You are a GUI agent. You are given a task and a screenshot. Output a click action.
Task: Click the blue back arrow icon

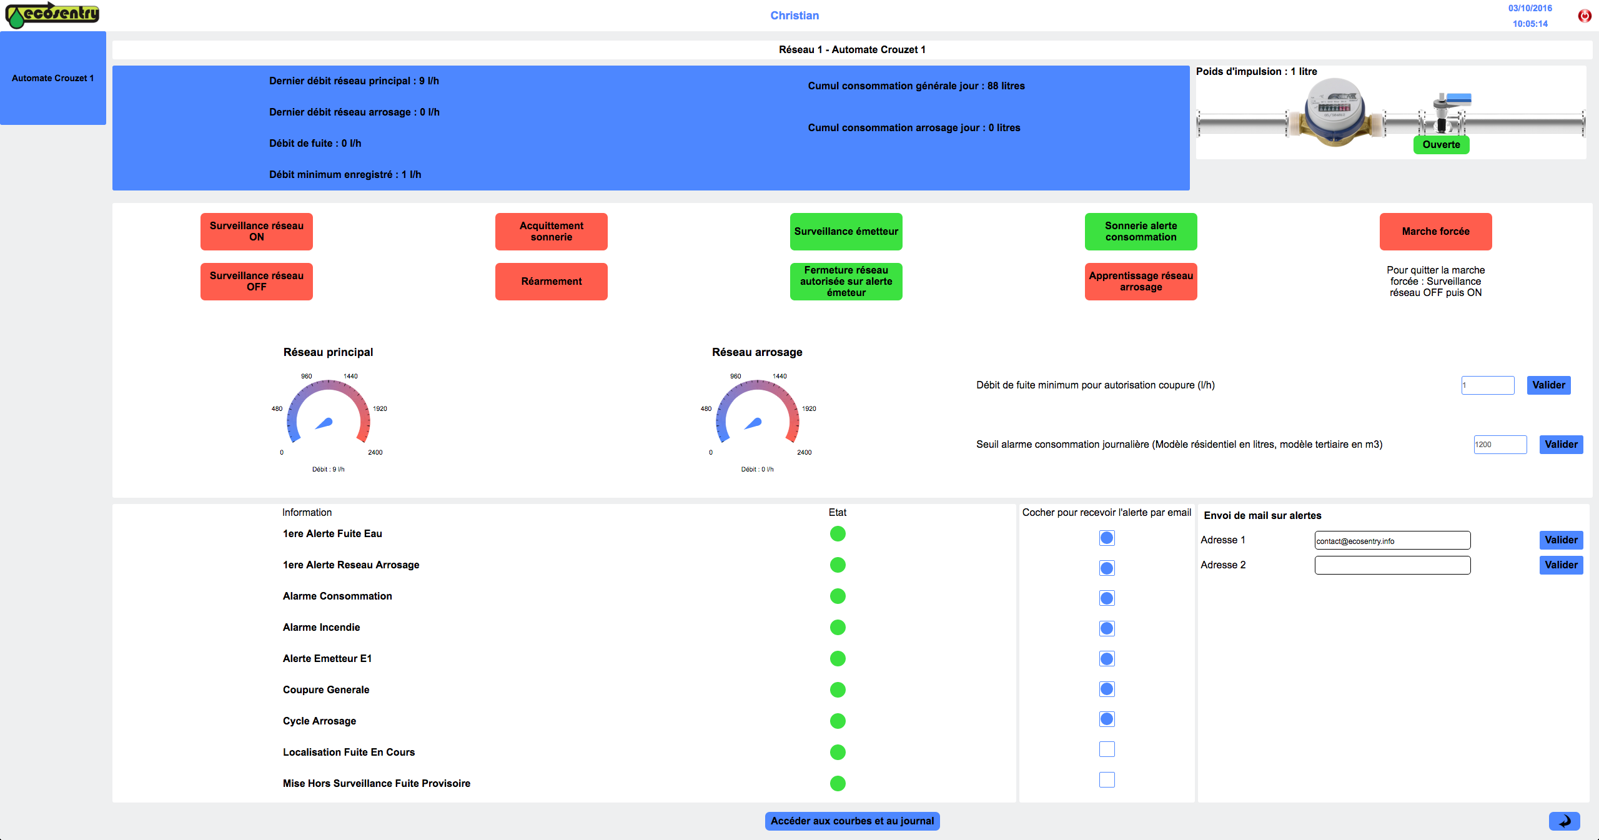[x=1564, y=821]
